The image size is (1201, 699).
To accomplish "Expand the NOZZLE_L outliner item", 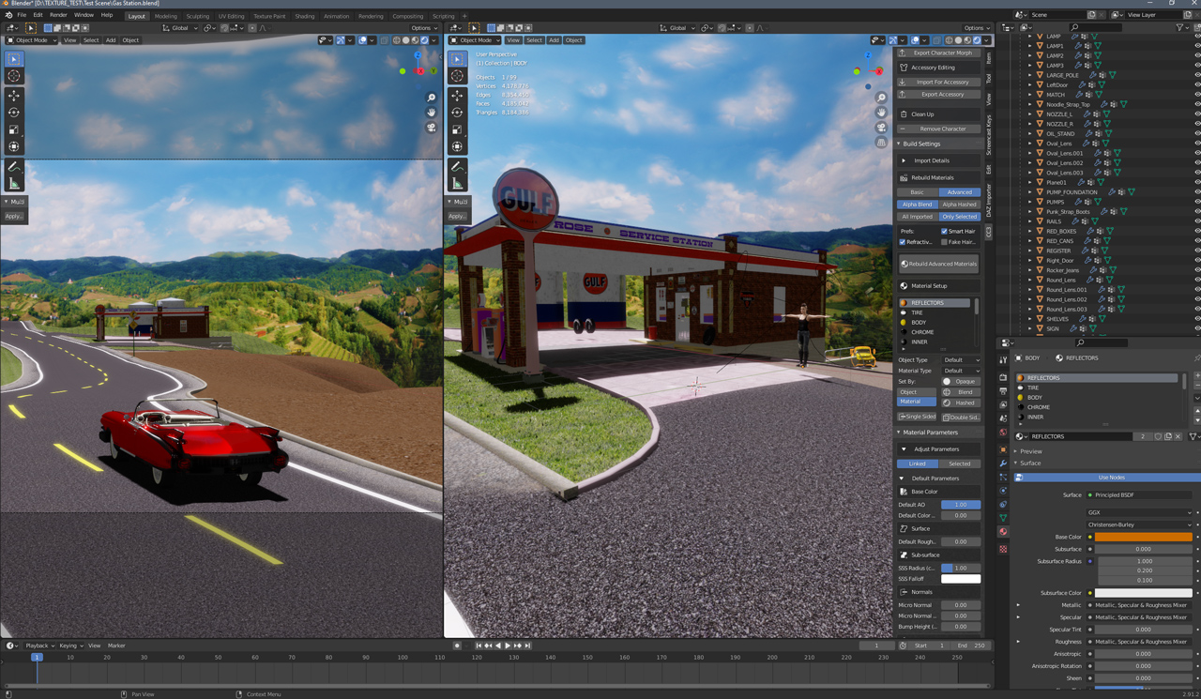I will [x=1029, y=114].
